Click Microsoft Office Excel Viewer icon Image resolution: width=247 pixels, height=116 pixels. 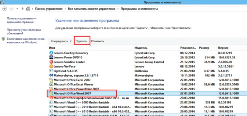51,85
